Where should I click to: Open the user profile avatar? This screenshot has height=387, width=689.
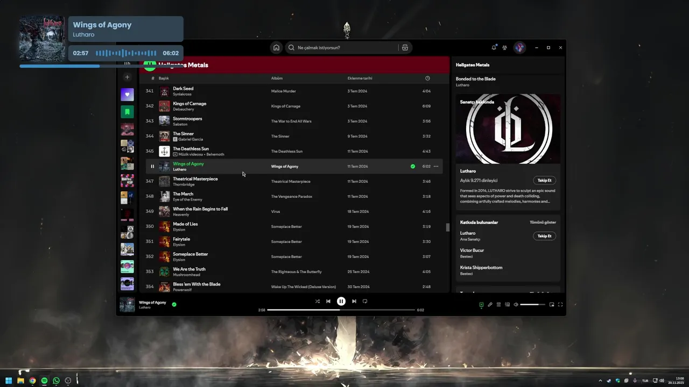coord(519,47)
